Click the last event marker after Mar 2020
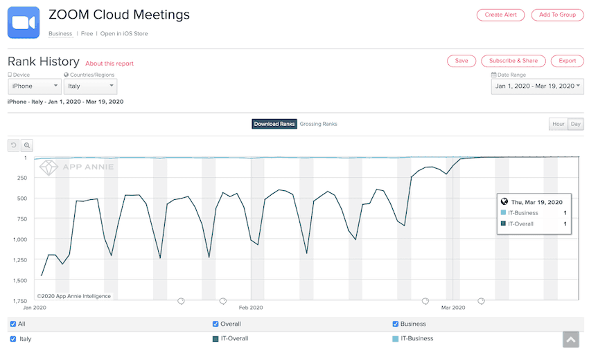The image size is (589, 350). (x=481, y=301)
